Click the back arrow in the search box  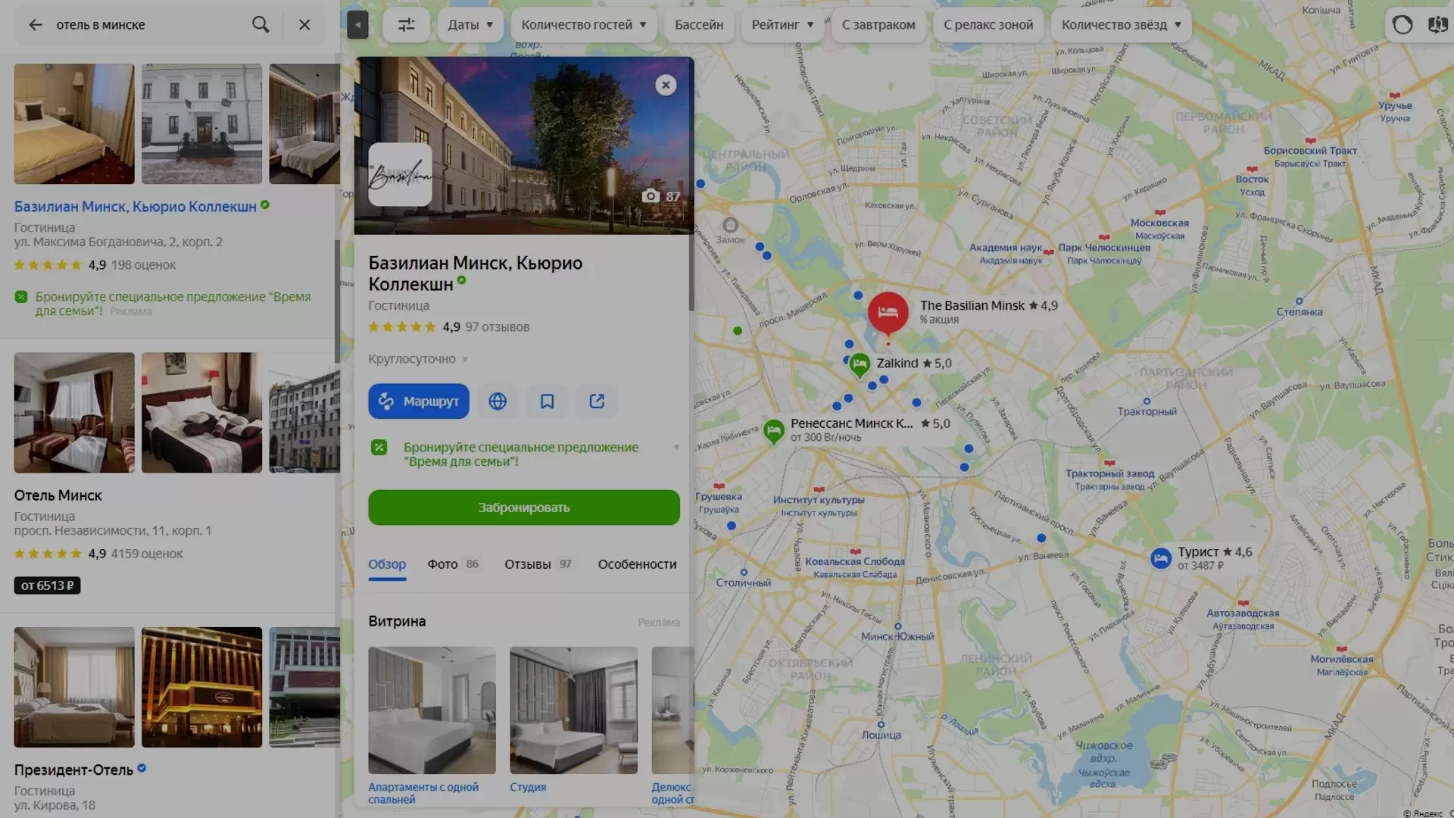point(36,25)
